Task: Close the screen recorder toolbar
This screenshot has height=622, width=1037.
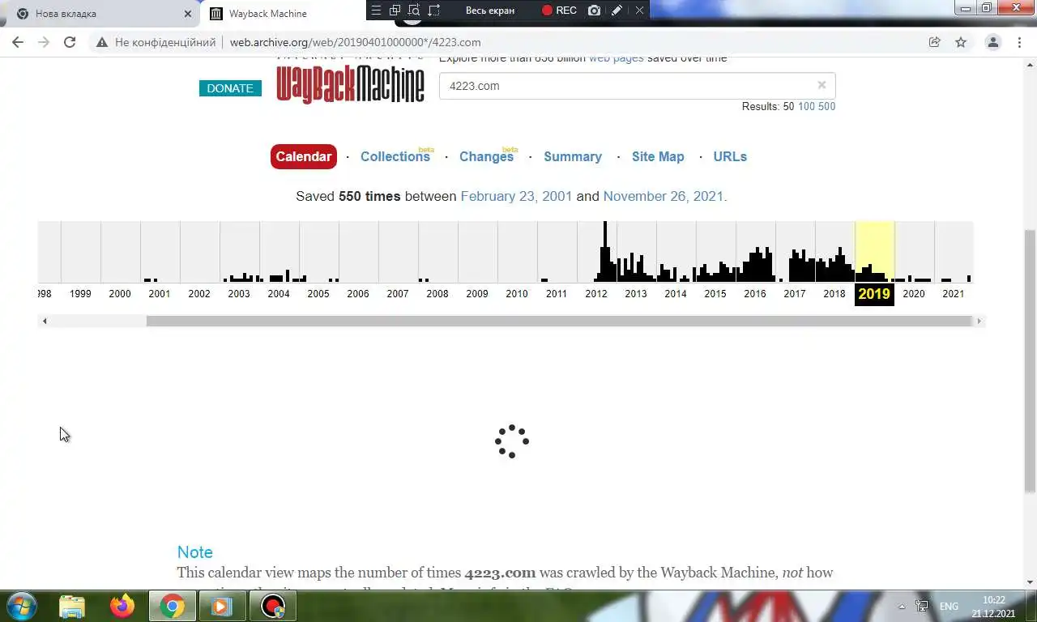Action: 639,11
